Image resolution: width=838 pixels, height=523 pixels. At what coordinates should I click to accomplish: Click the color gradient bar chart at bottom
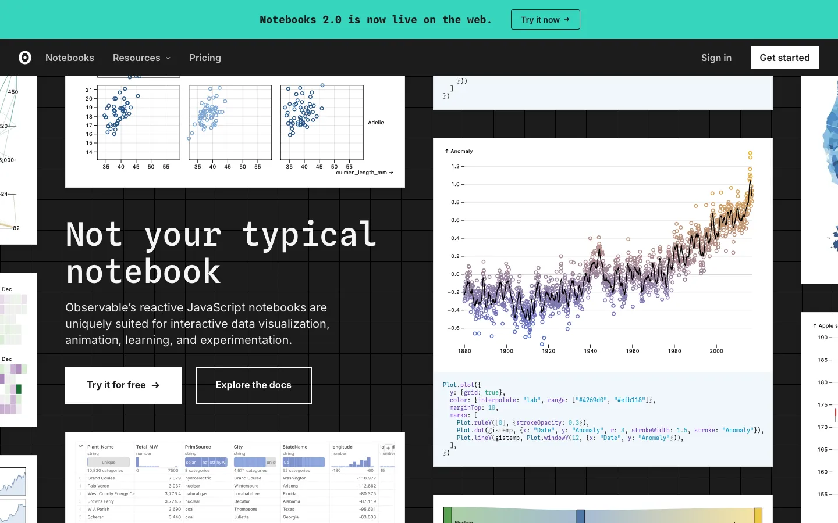coord(603,515)
